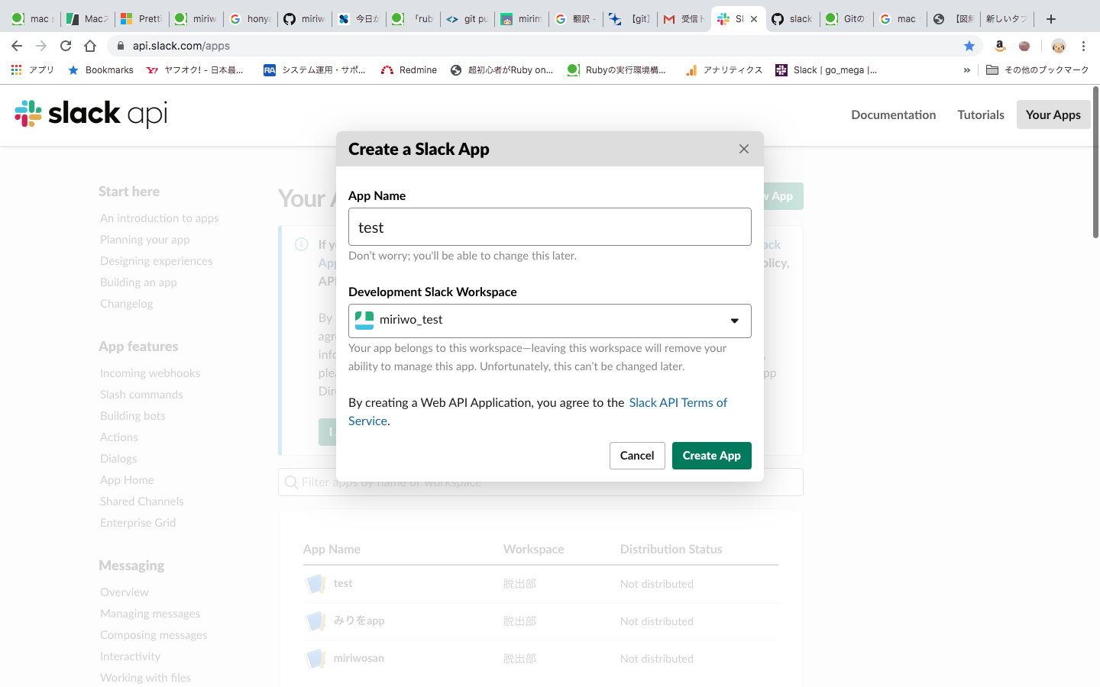
Task: Open Shared Channels sidebar link
Action: tap(141, 502)
